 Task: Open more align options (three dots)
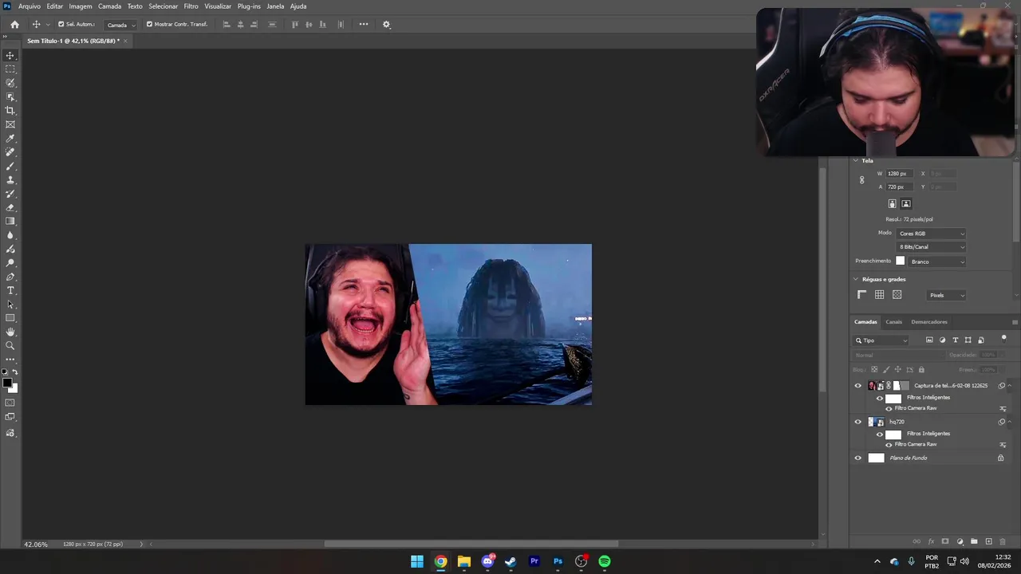364,25
